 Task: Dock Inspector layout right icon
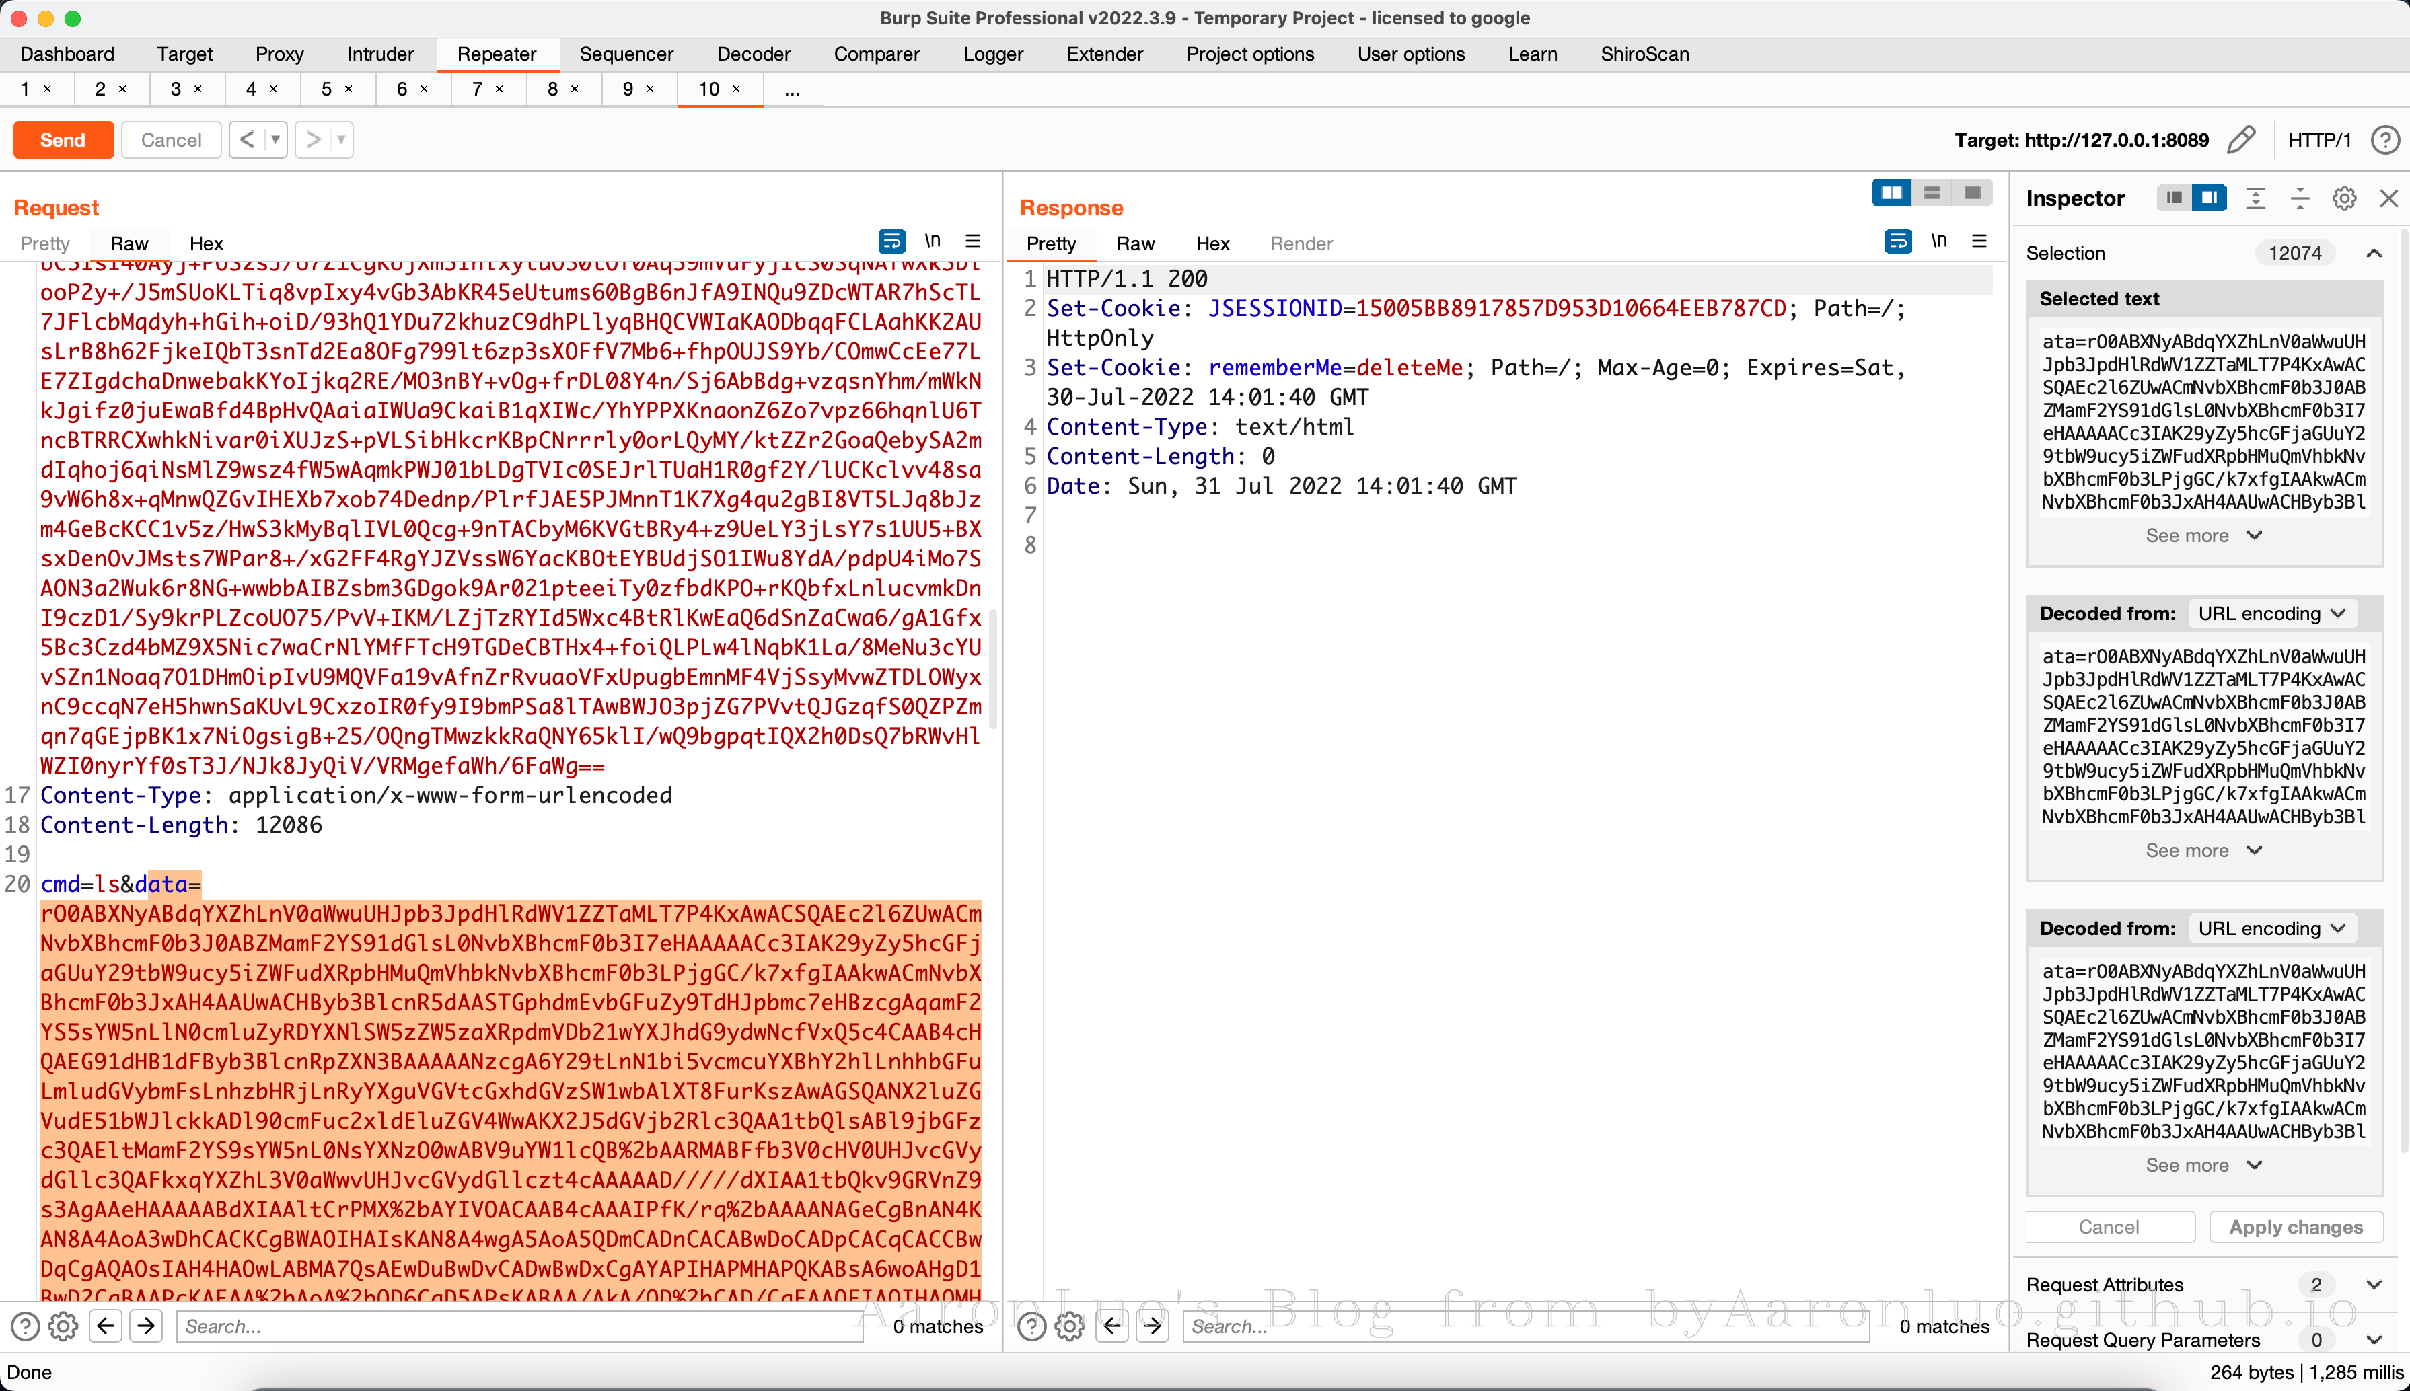pyautogui.click(x=2210, y=198)
